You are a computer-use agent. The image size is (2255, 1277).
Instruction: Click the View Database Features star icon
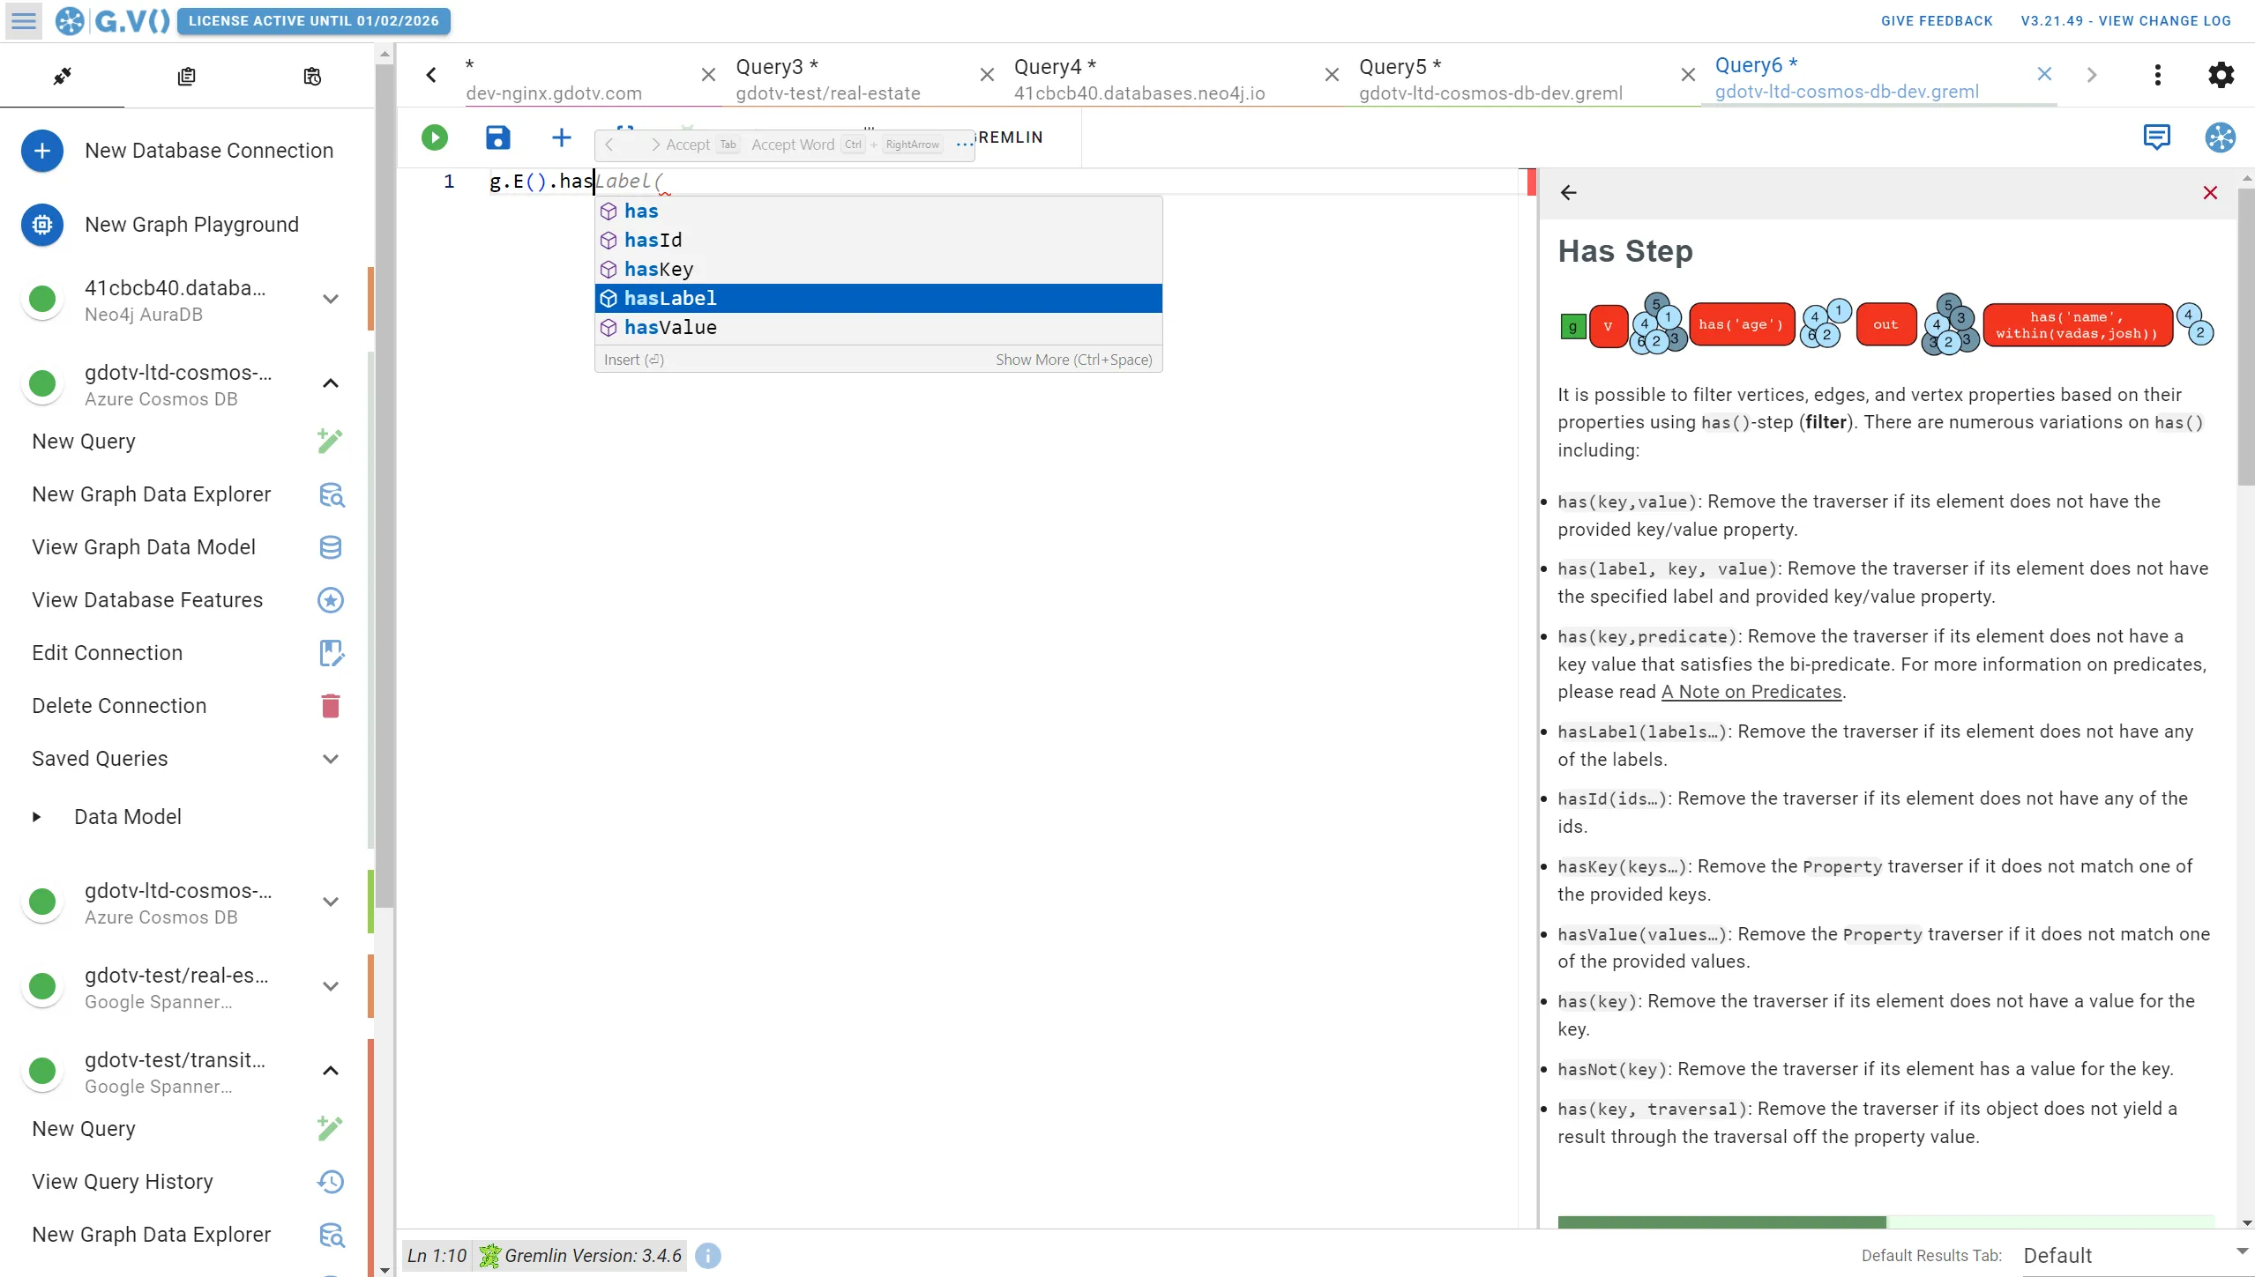tap(331, 600)
